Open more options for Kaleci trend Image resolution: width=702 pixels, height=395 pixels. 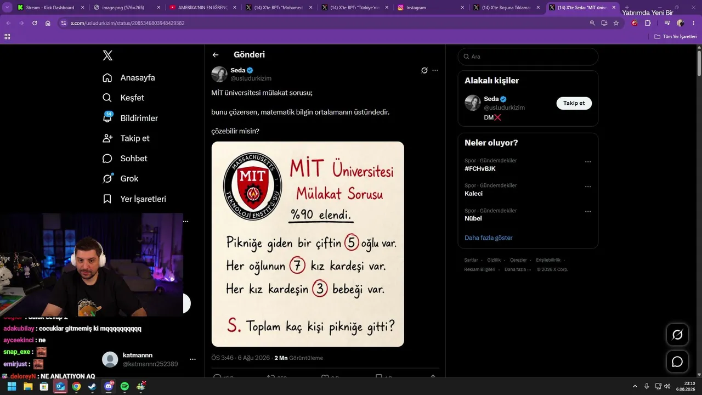pos(588,187)
